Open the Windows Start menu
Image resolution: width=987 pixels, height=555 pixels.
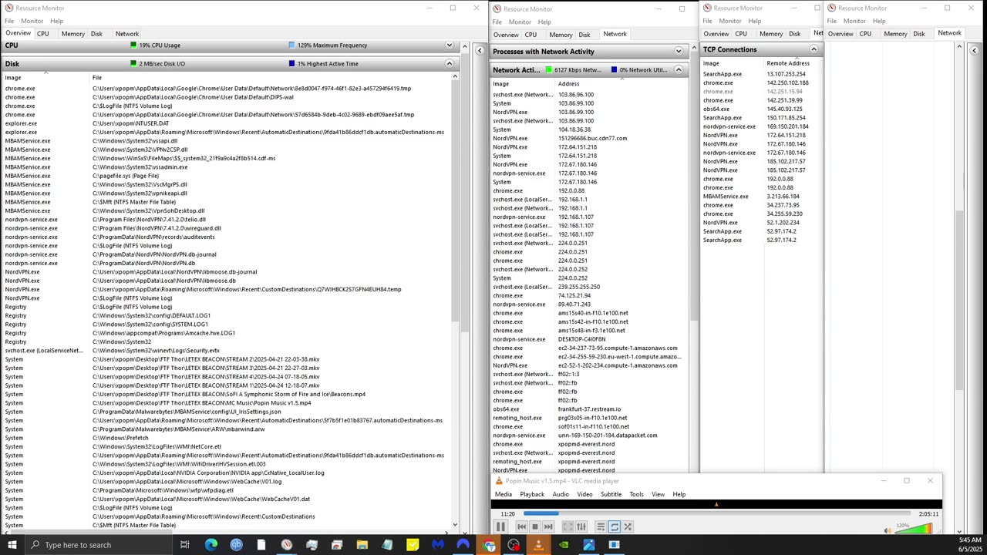[12, 545]
